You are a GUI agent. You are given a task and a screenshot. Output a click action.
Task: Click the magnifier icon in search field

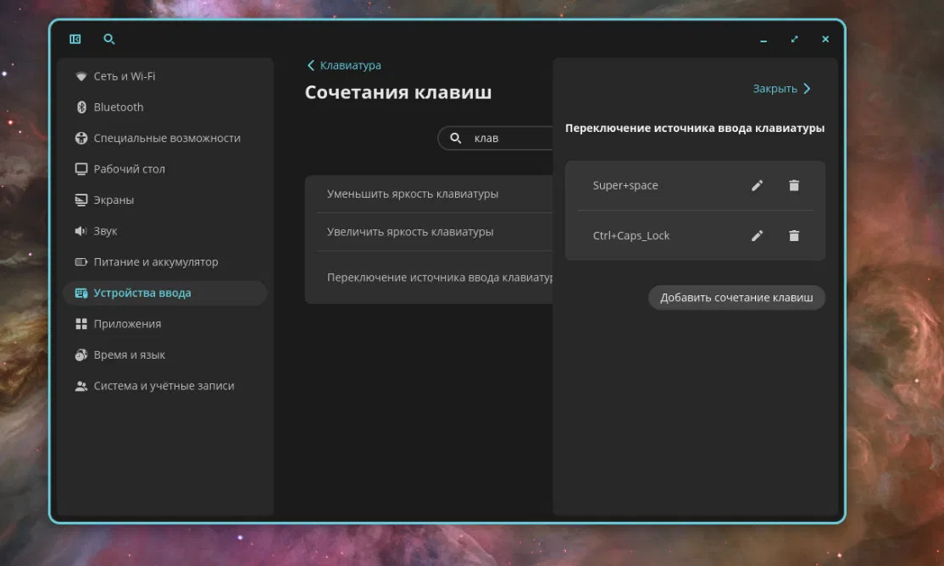456,138
